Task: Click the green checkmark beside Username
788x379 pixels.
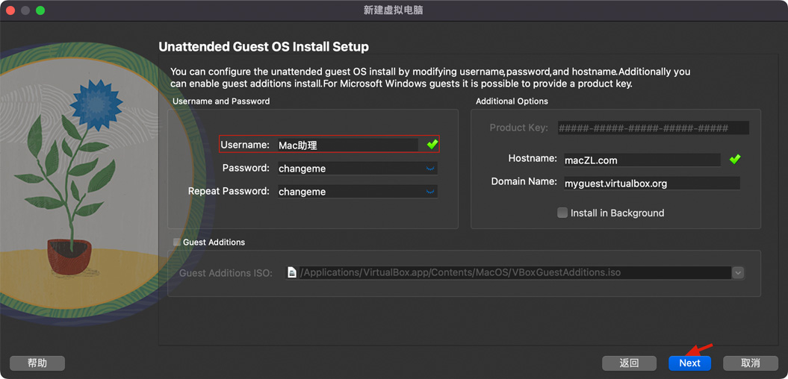Action: [x=432, y=144]
